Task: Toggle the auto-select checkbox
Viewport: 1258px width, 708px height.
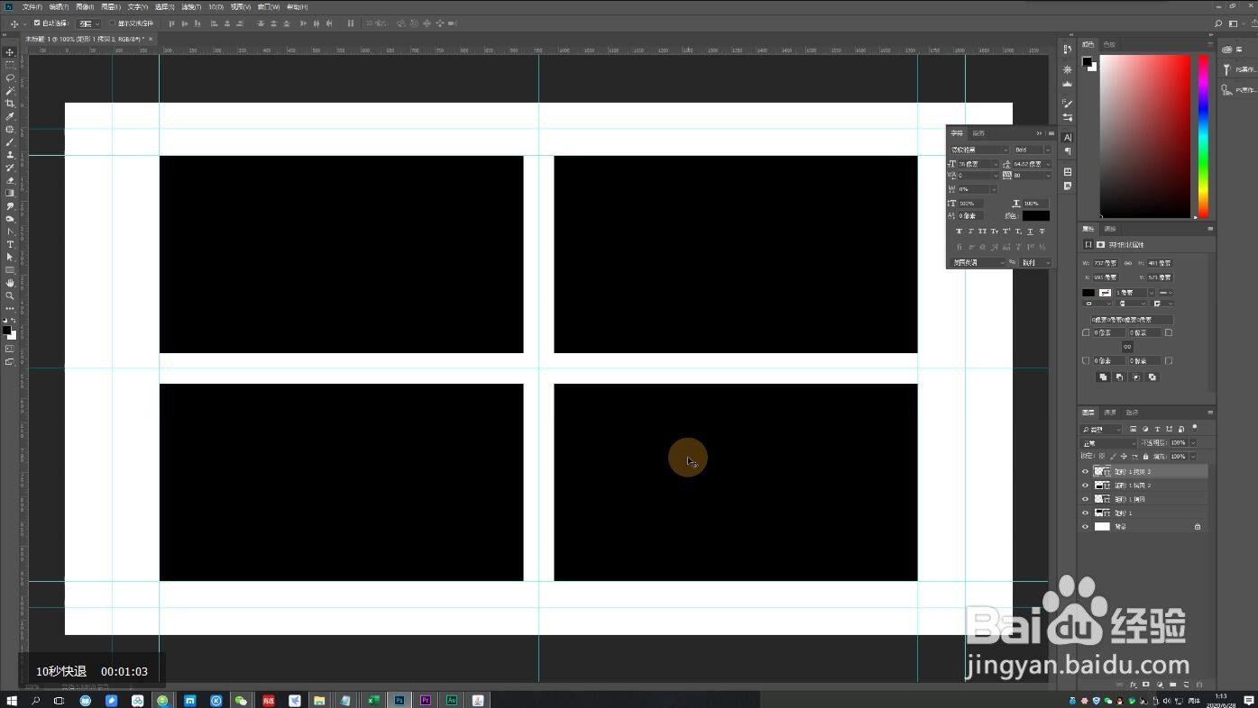Action: (x=37, y=23)
